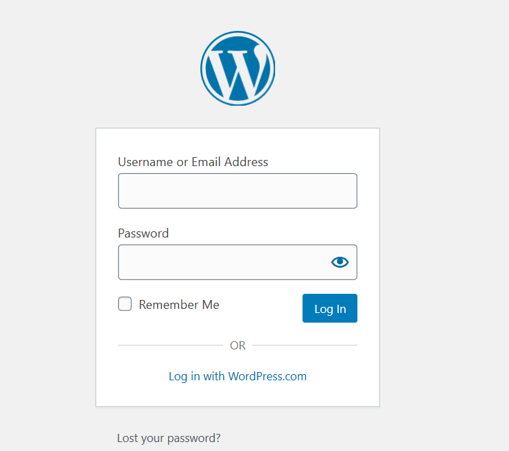
Task: Start password recovery via Lost your password?
Action: click(169, 438)
